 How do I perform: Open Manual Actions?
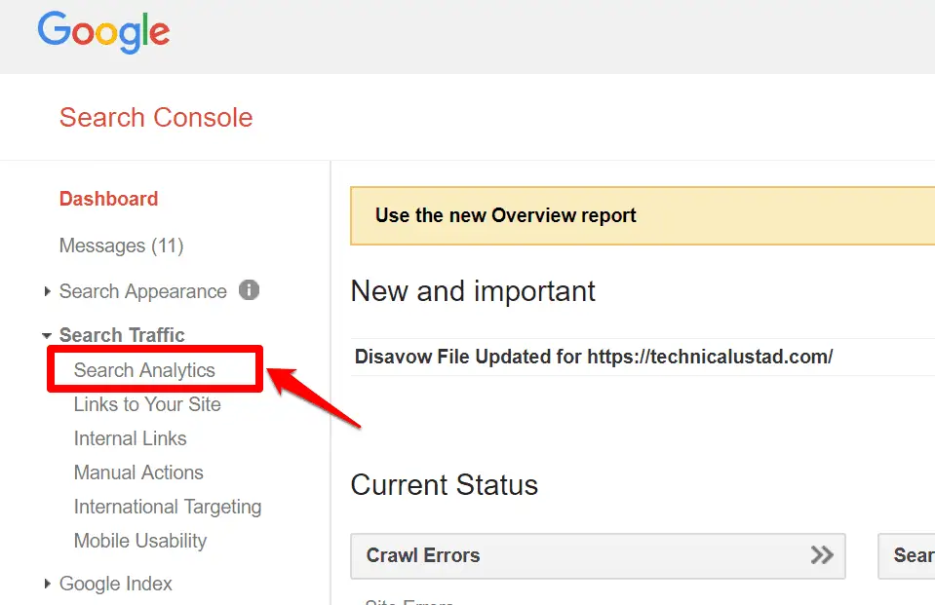click(138, 473)
